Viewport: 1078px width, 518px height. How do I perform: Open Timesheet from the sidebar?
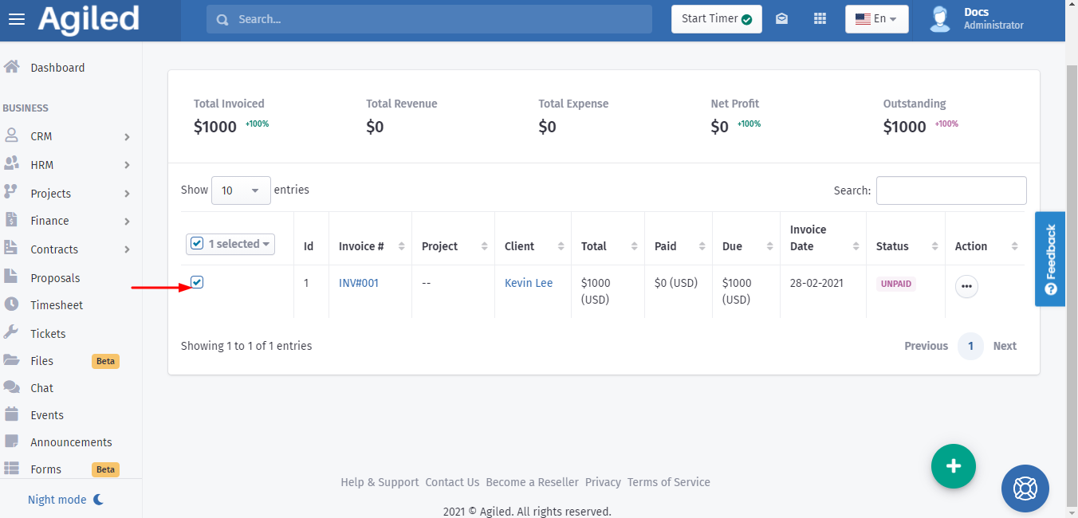coord(57,305)
